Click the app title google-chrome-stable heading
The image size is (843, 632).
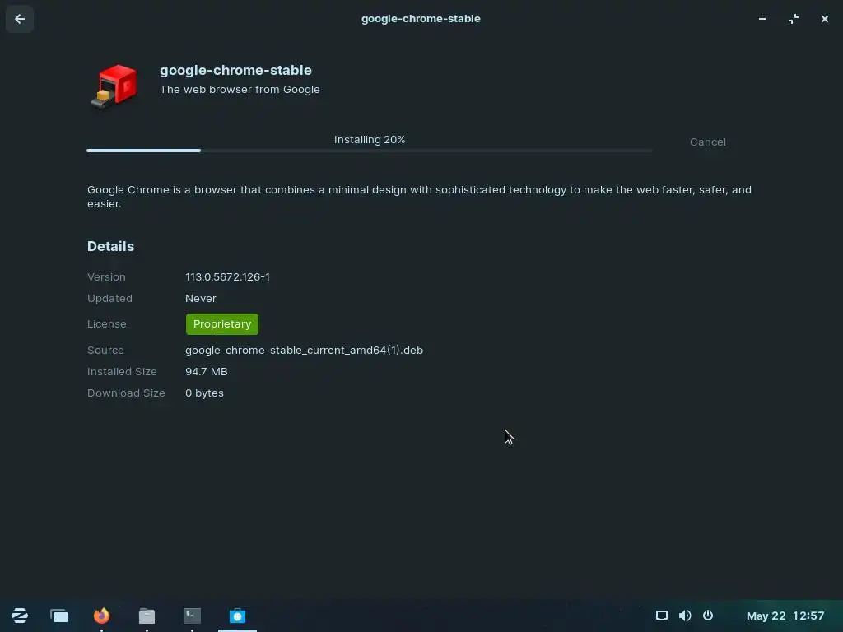[235, 71]
